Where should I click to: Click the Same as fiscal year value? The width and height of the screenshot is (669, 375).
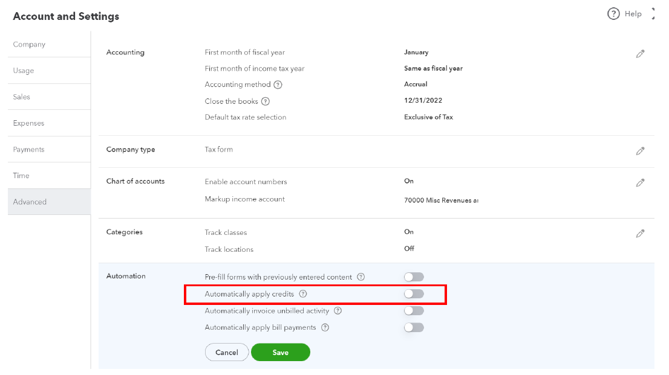[x=433, y=68]
